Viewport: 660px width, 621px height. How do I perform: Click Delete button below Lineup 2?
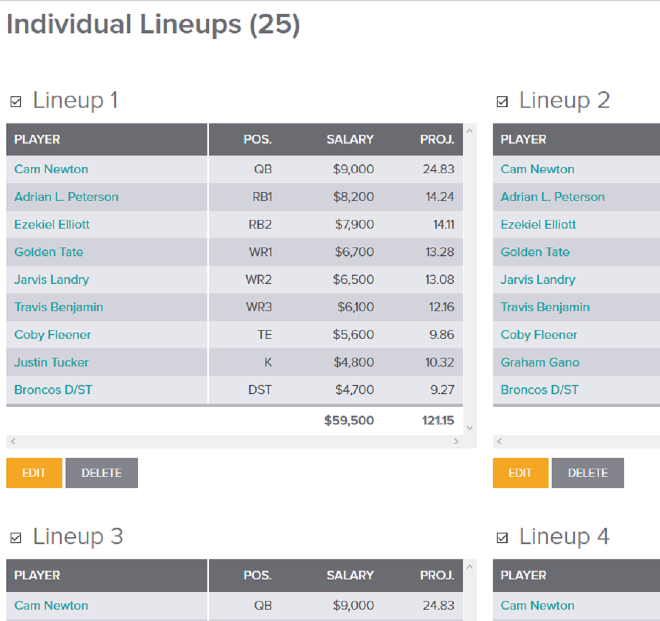pos(588,473)
